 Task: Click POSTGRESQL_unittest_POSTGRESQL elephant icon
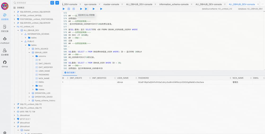(18, 19)
